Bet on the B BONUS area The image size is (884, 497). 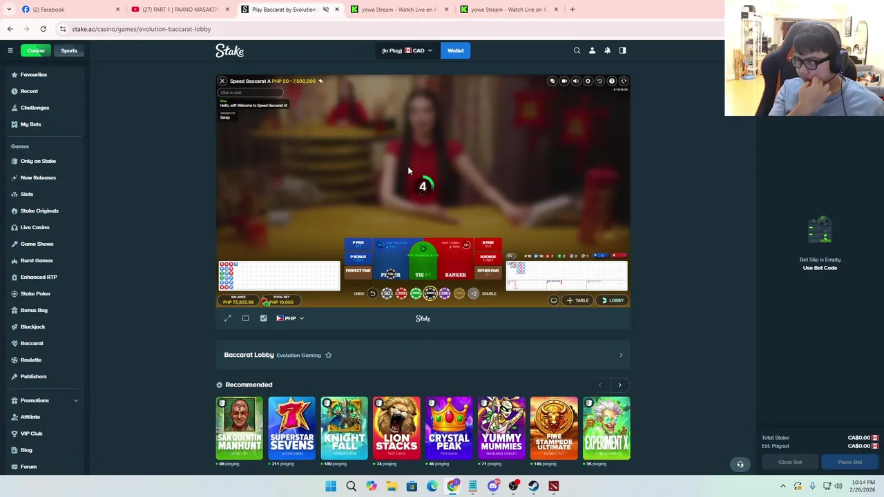pos(488,258)
